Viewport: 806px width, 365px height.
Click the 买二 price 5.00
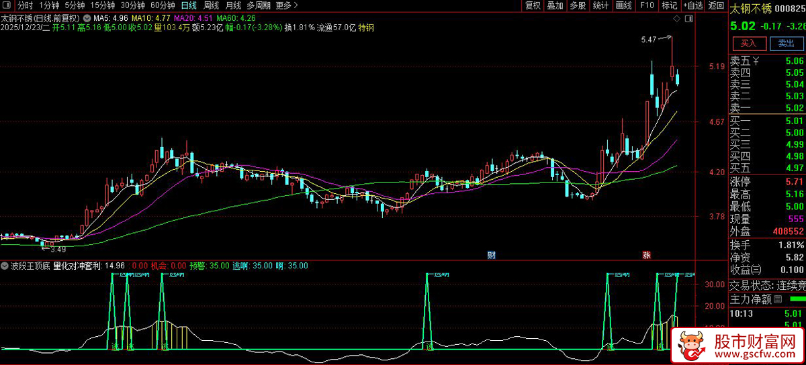(x=794, y=133)
